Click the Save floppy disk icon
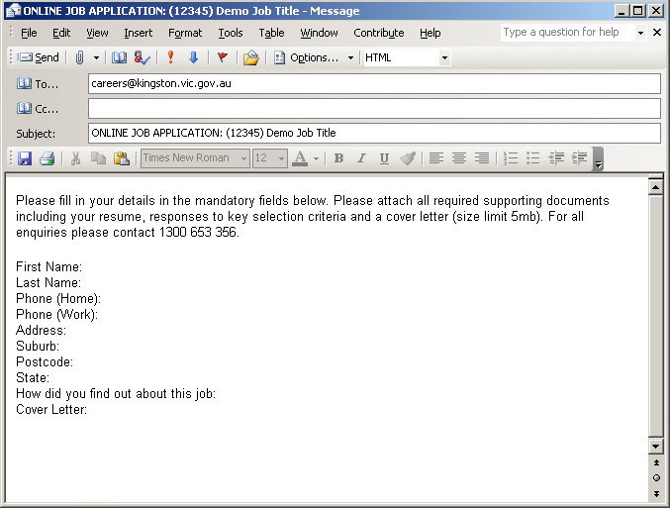Viewport: 670px width, 508px height. [x=25, y=158]
